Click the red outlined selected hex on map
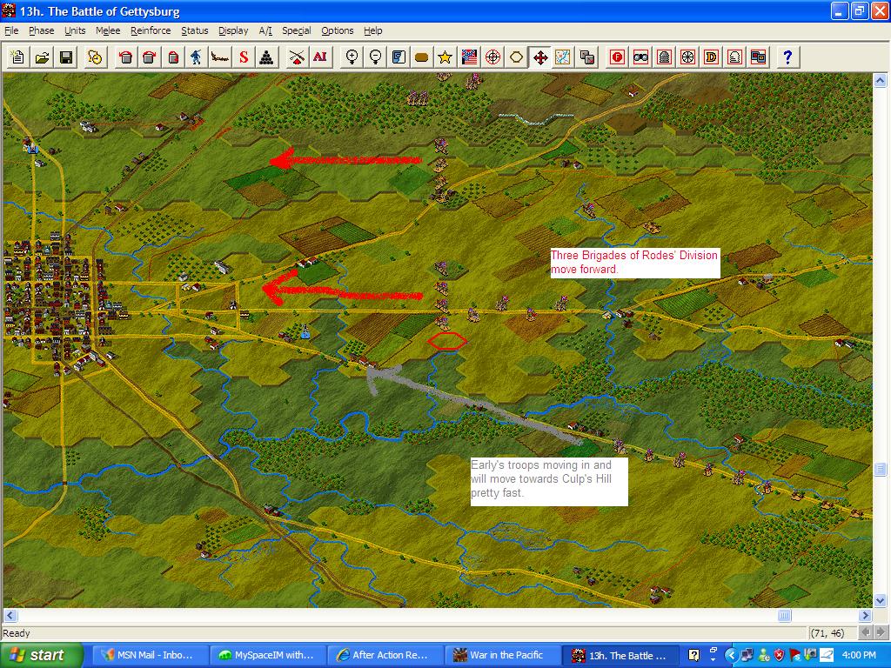 click(447, 341)
